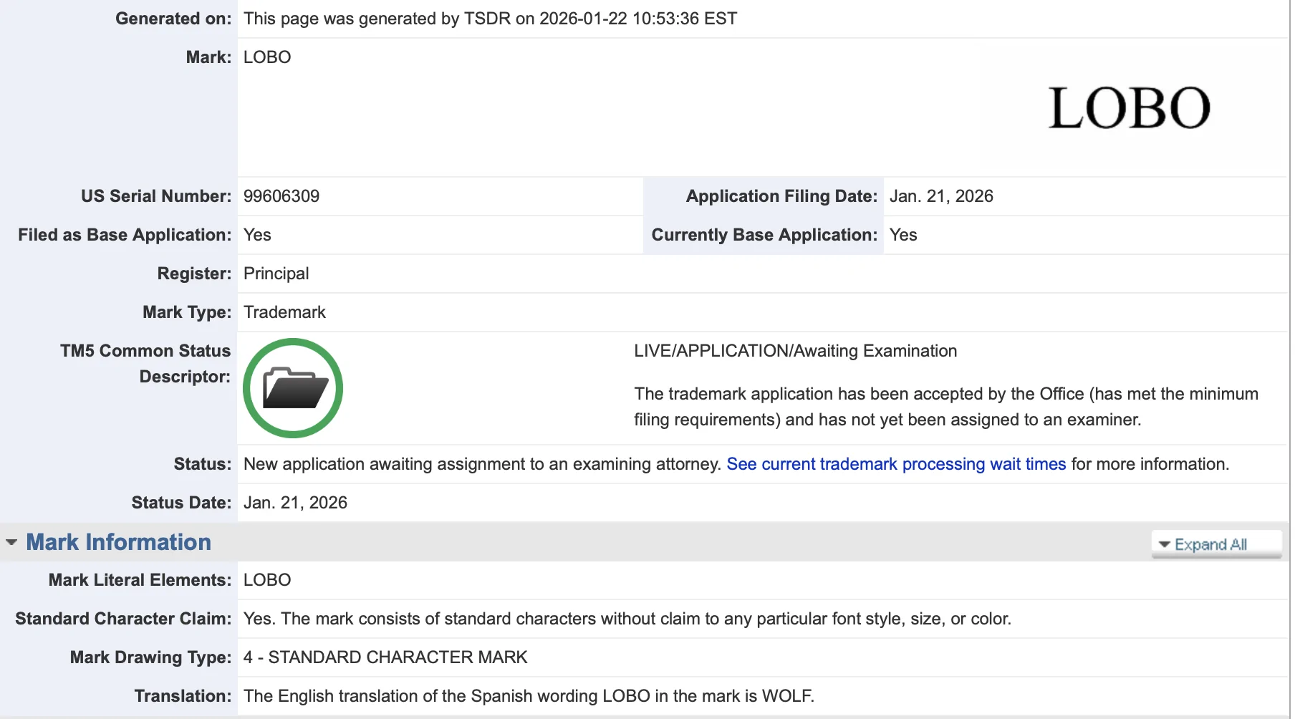
Task: Click the Application Filing Date value Jan. 21, 2026
Action: coord(941,196)
